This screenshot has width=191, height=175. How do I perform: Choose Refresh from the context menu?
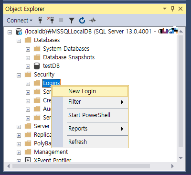click(90, 142)
